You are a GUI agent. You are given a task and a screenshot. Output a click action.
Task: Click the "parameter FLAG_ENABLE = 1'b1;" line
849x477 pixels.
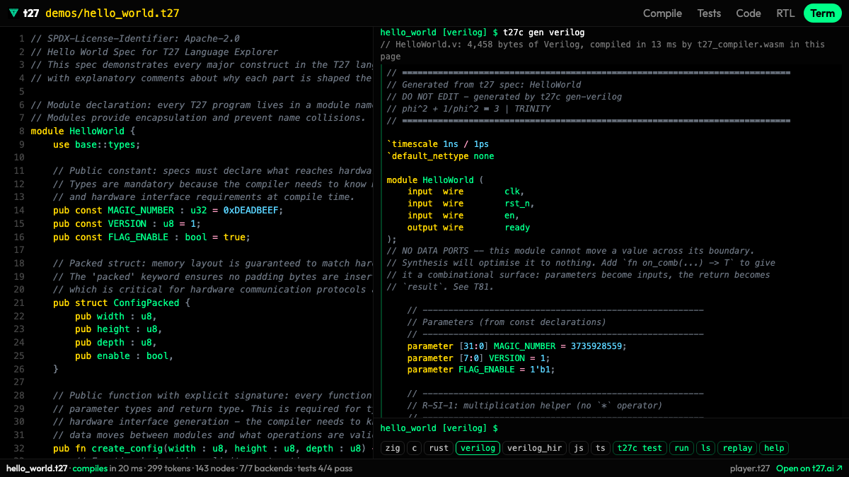[481, 370]
